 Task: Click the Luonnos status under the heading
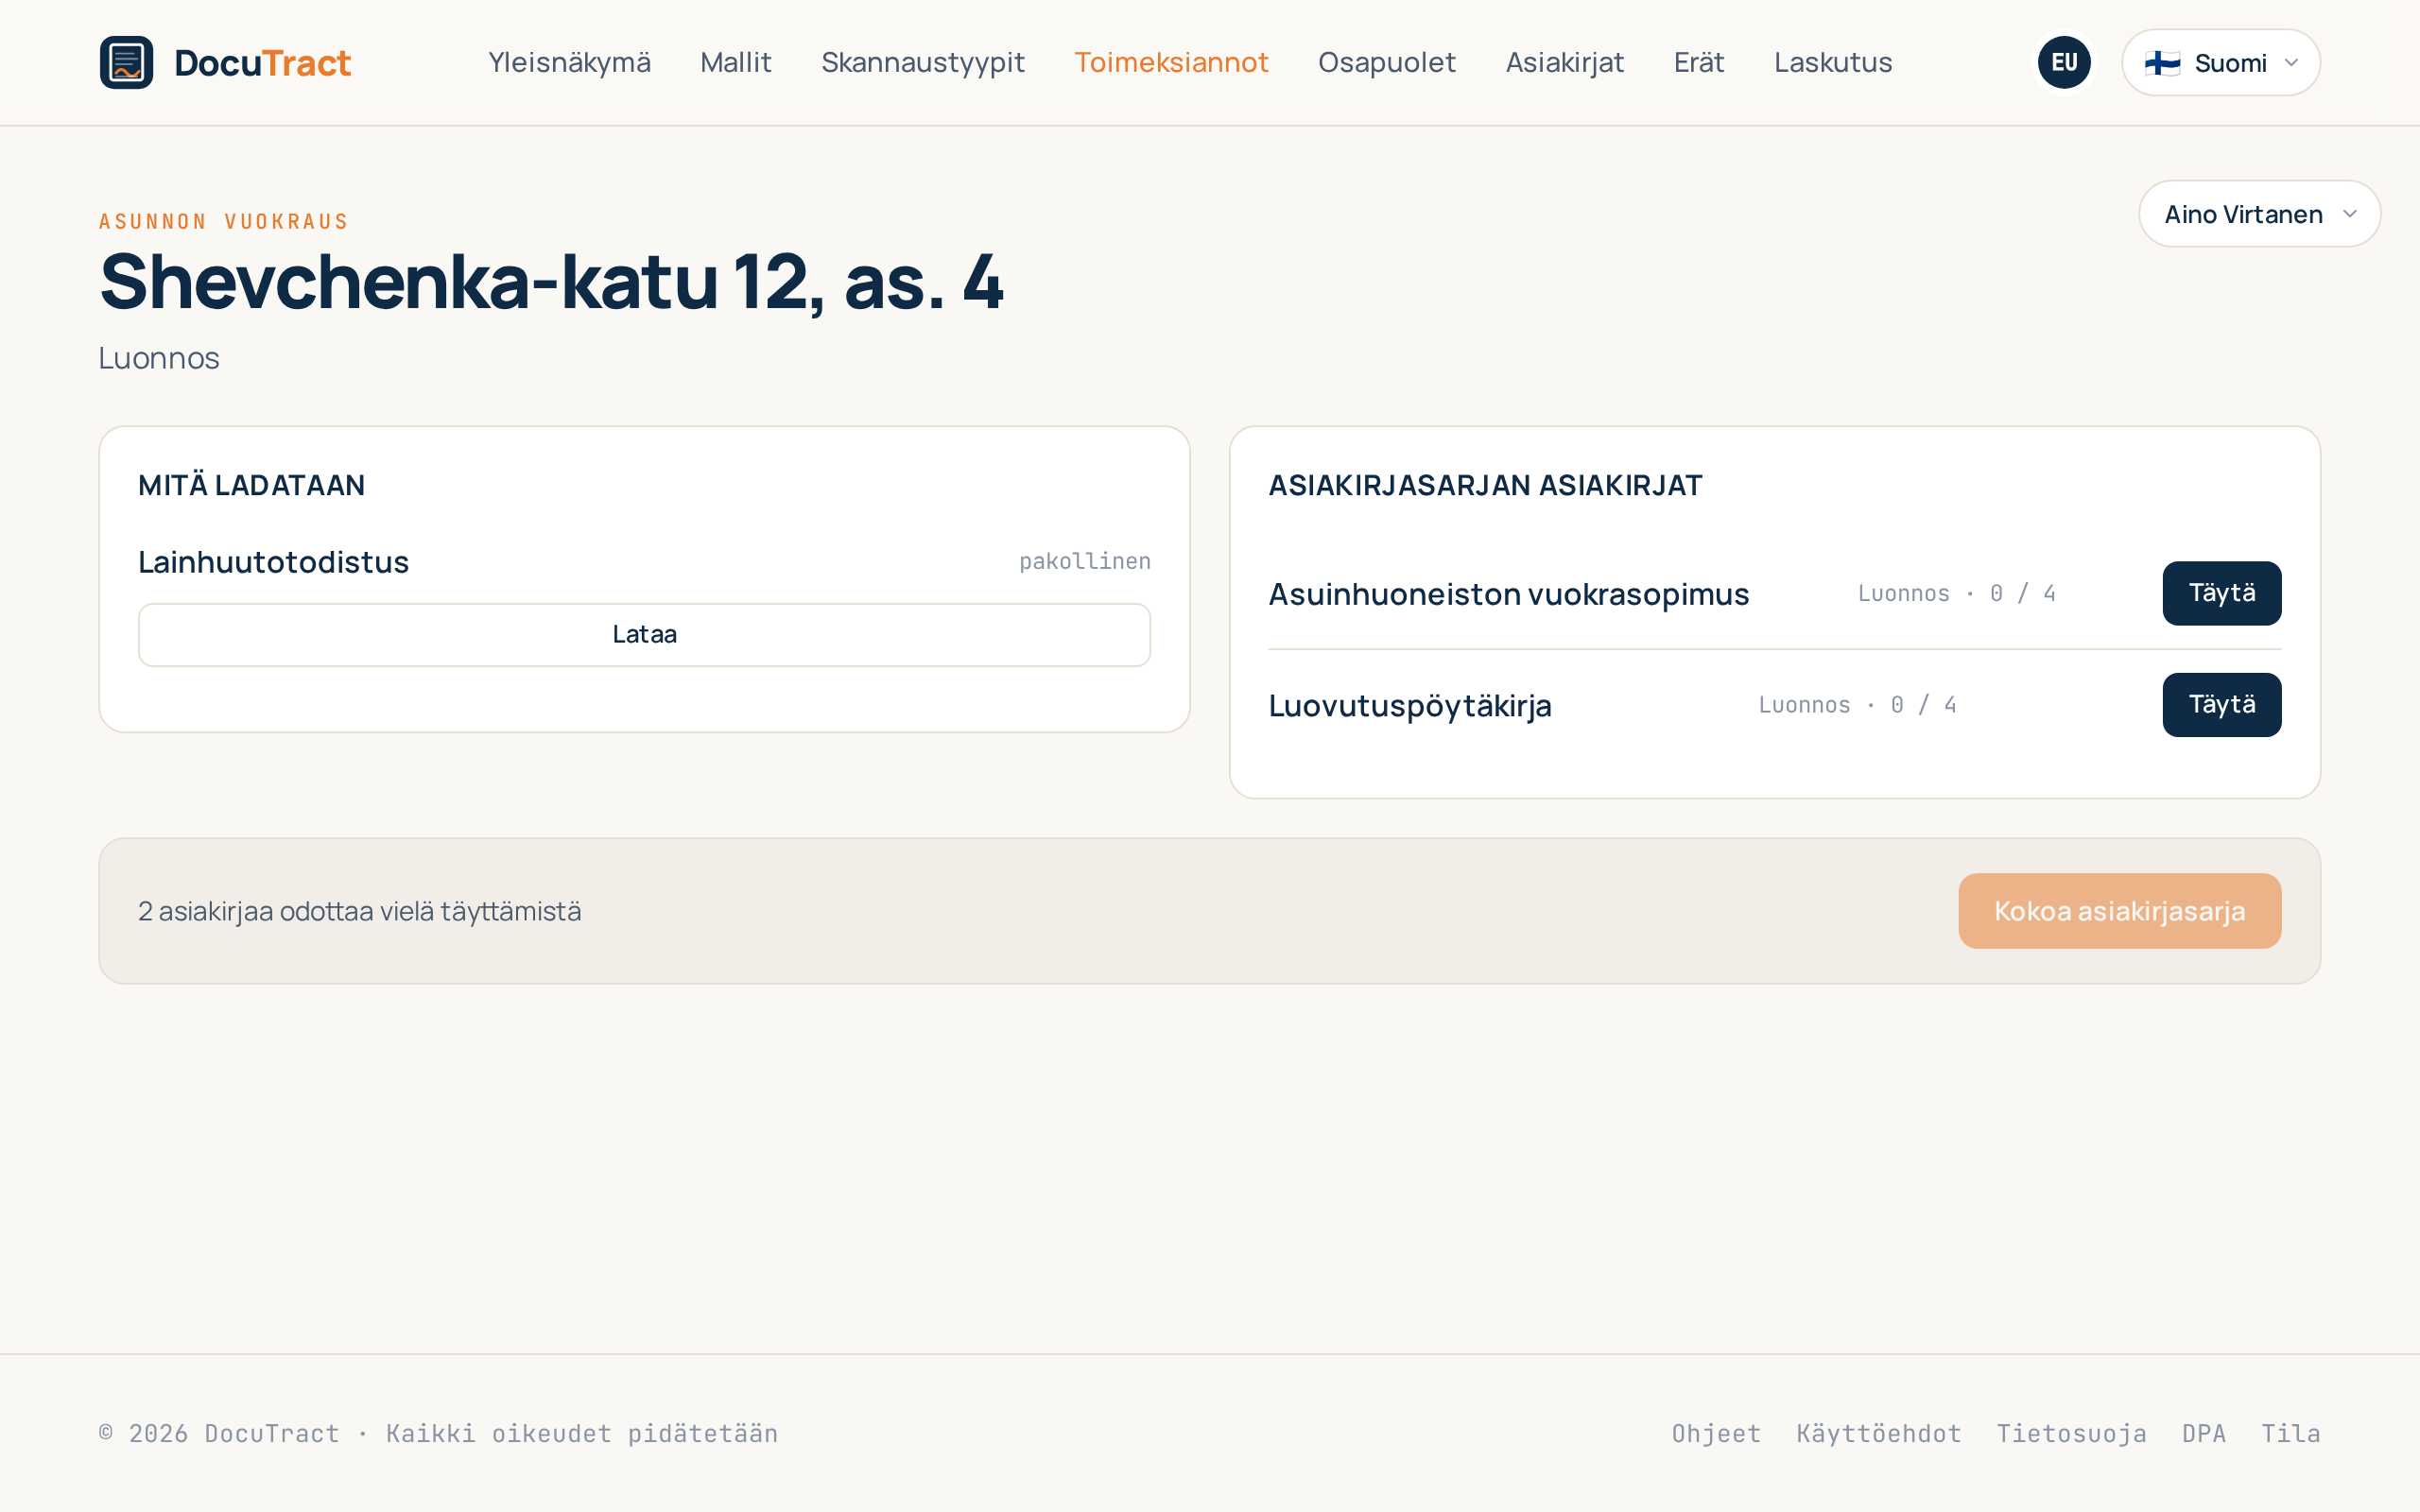(x=159, y=357)
